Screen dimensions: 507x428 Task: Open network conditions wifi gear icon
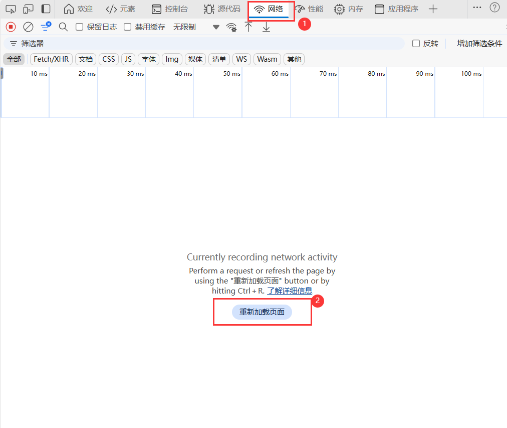231,27
